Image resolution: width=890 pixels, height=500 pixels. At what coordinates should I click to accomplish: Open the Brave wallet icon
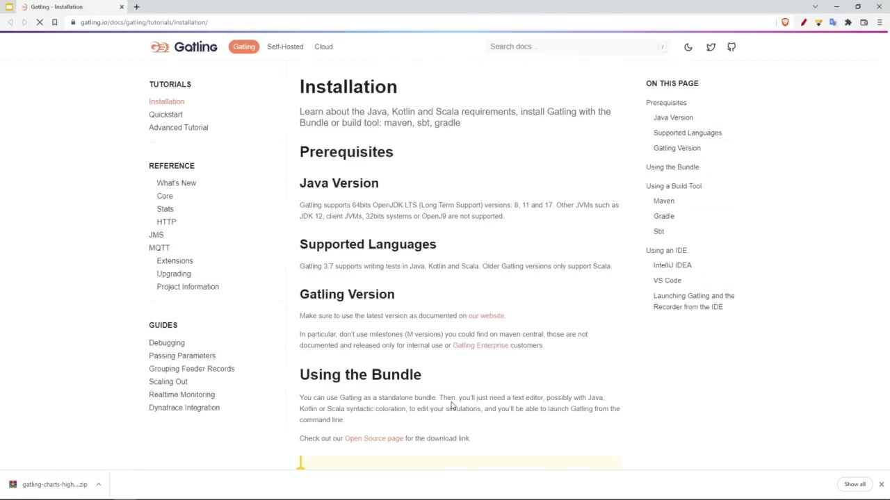point(864,22)
